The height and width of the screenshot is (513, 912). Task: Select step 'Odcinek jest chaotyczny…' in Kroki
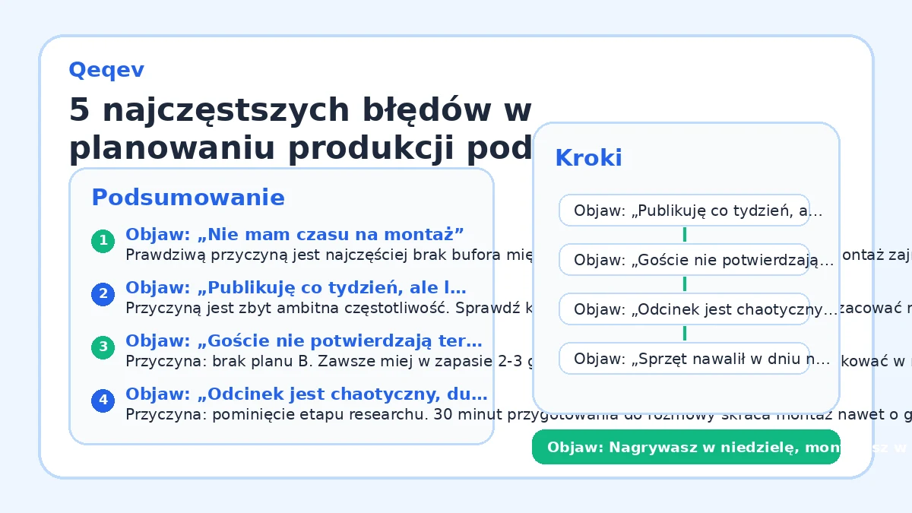[685, 309]
